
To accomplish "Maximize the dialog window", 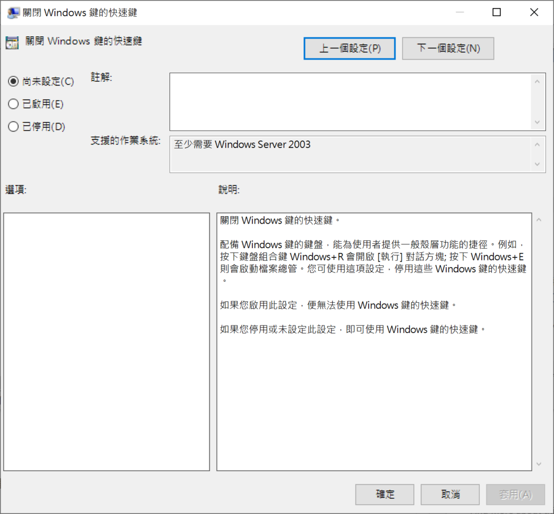I will 497,12.
